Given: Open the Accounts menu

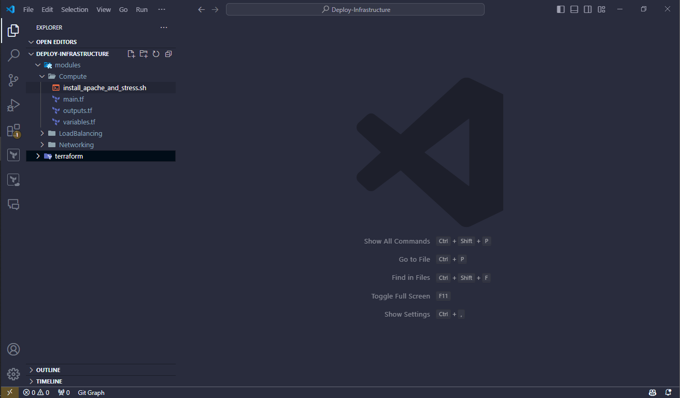Looking at the screenshot, I should click(x=13, y=349).
